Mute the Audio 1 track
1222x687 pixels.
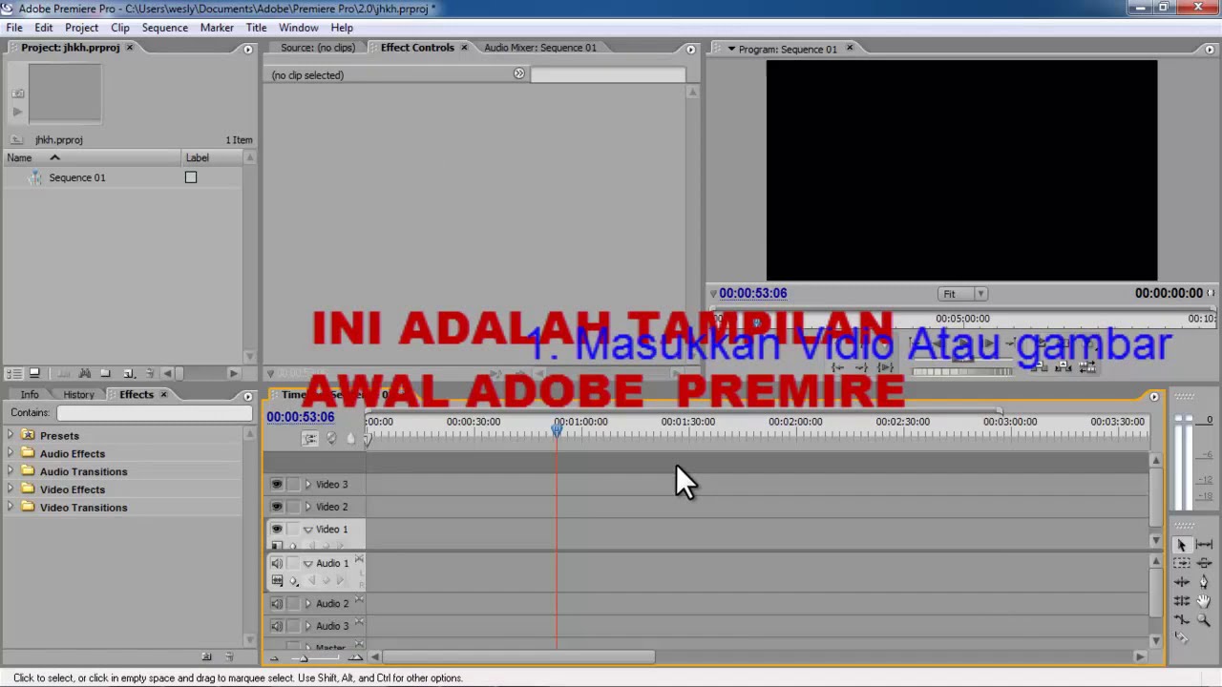point(277,563)
